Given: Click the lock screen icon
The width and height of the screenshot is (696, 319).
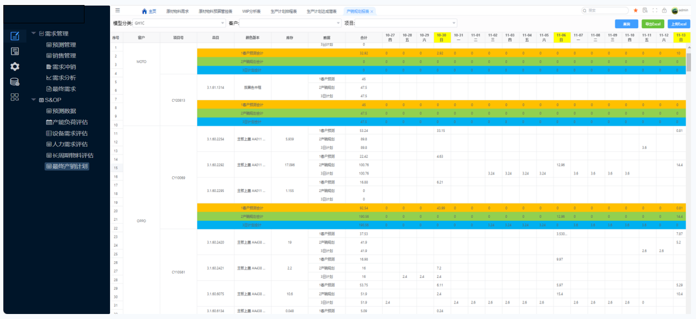Looking at the screenshot, I should (664, 11).
